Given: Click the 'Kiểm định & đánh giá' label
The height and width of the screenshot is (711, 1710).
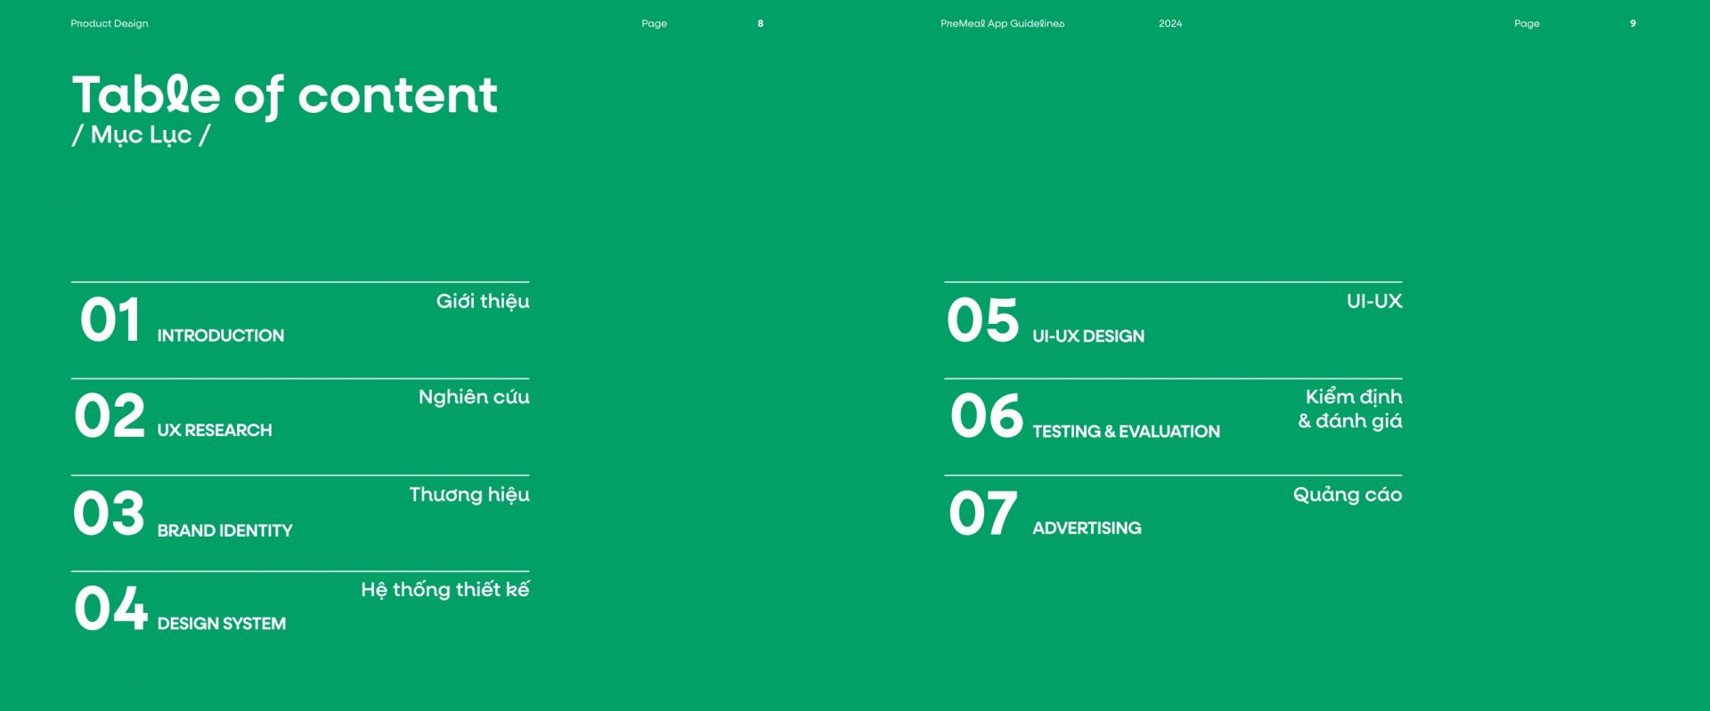Looking at the screenshot, I should point(1350,409).
